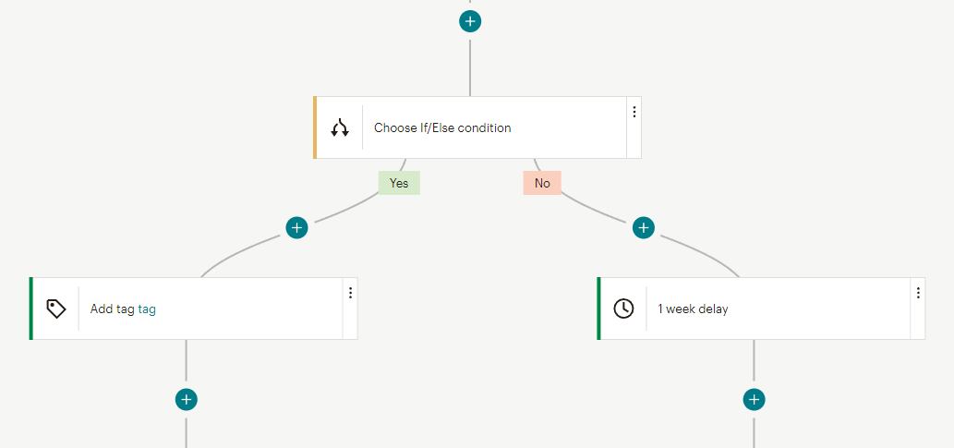Select the Add tag step text
Image resolution: width=954 pixels, height=448 pixels.
(x=123, y=309)
